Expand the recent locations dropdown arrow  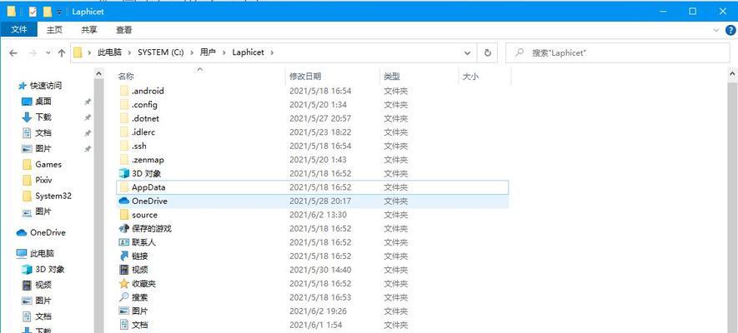pyautogui.click(x=48, y=53)
